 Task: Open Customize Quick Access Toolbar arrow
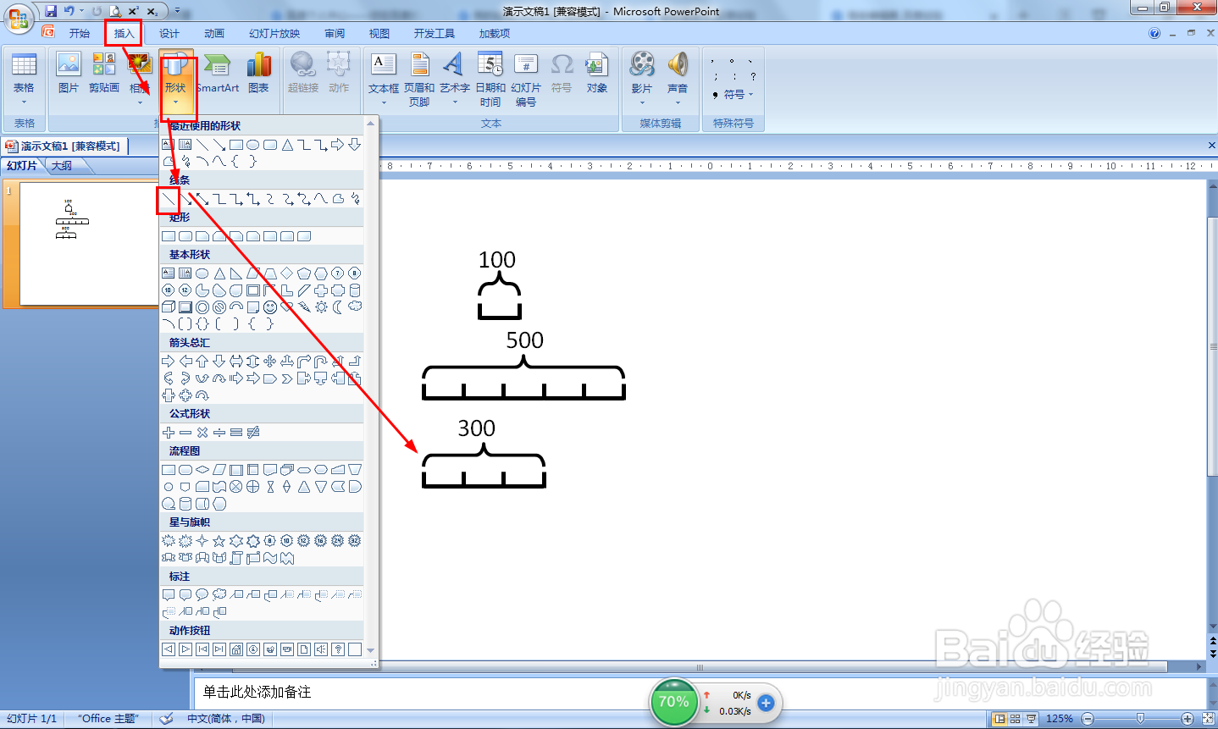pyautogui.click(x=177, y=11)
